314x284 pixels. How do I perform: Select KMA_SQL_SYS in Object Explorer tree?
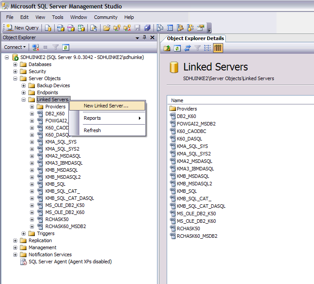click(x=61, y=142)
